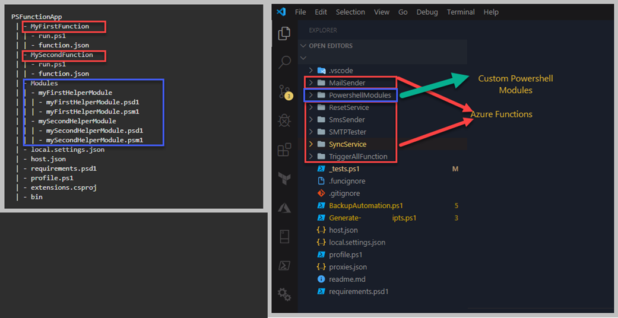Expand the SyncService folder chevron
This screenshot has width=618, height=318.
[311, 144]
